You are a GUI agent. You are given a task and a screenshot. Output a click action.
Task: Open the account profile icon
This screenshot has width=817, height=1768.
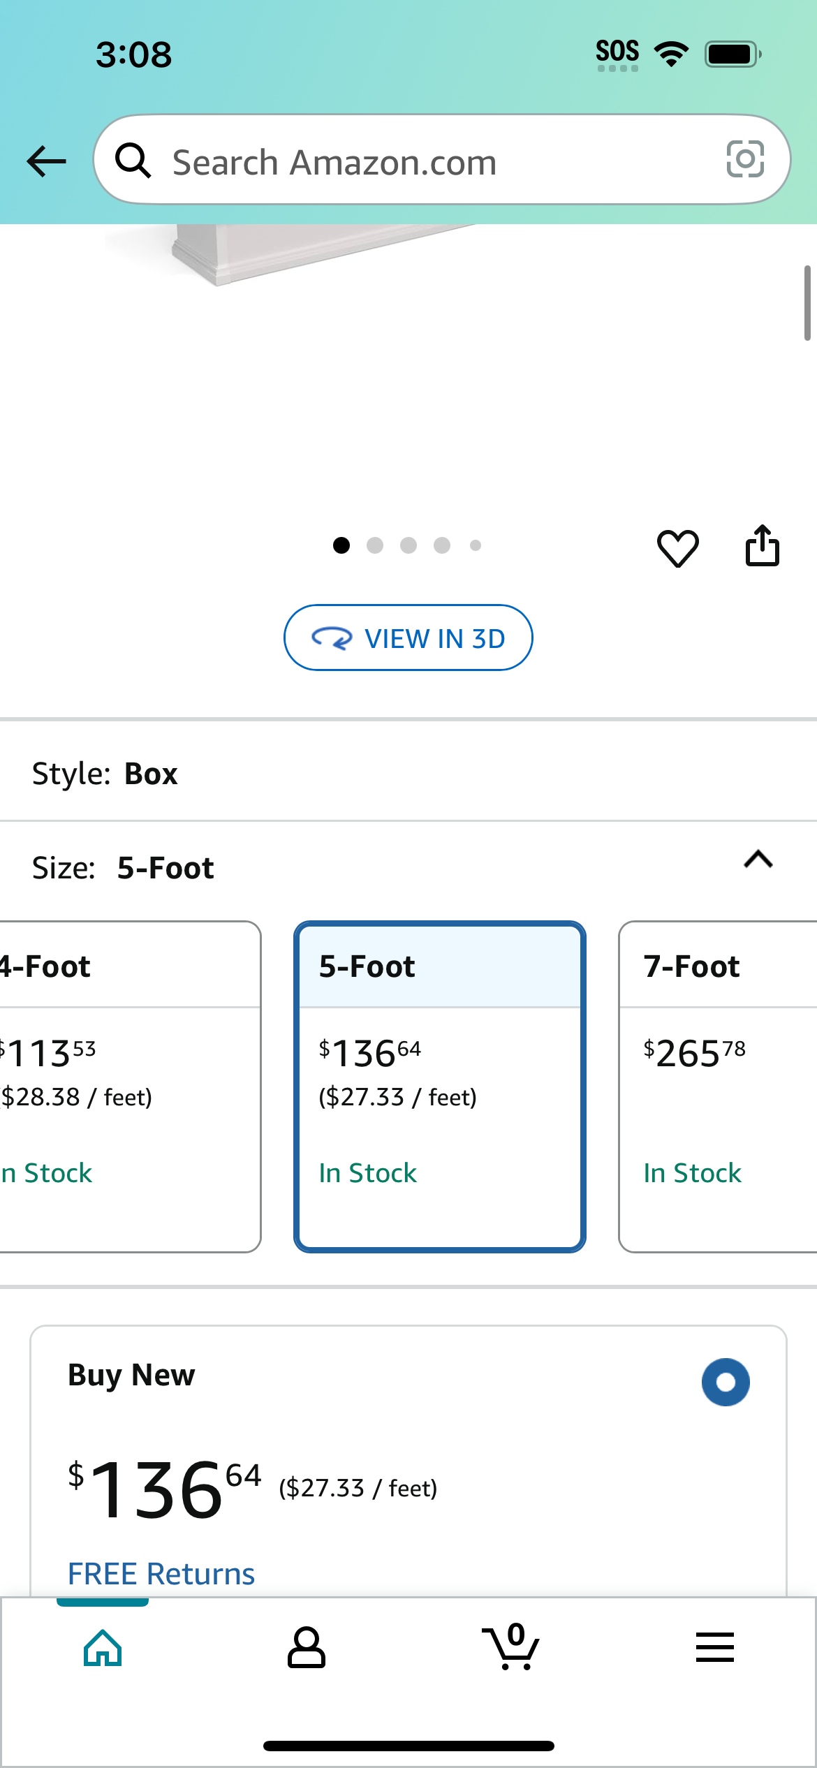[307, 1648]
